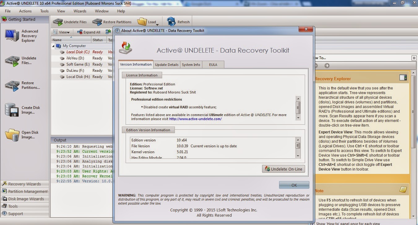Image resolution: width=418 pixels, height=225 pixels.
Task: Switch to System Info tab
Action: pyautogui.click(x=191, y=65)
